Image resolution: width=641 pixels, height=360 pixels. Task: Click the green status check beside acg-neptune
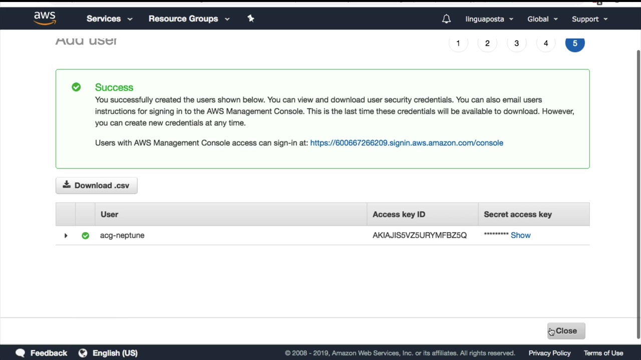coord(85,235)
